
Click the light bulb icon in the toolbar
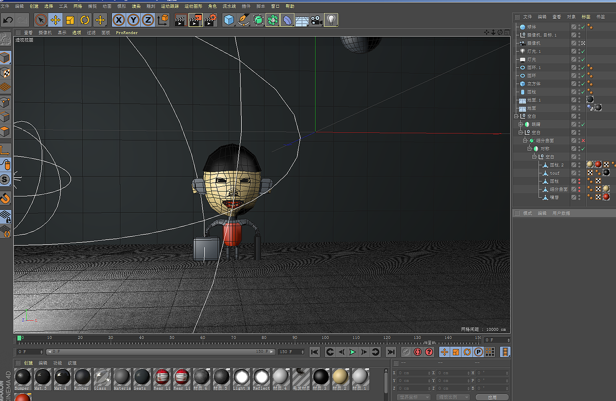(x=331, y=20)
